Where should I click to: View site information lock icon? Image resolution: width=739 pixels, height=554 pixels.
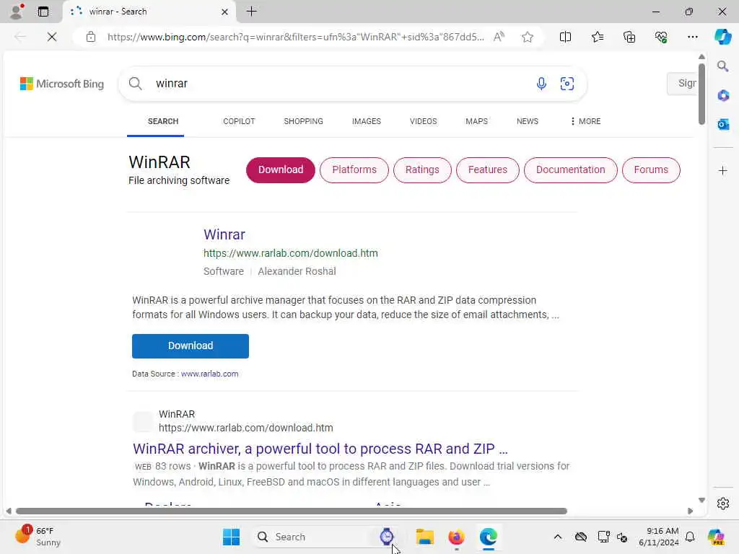(x=91, y=37)
